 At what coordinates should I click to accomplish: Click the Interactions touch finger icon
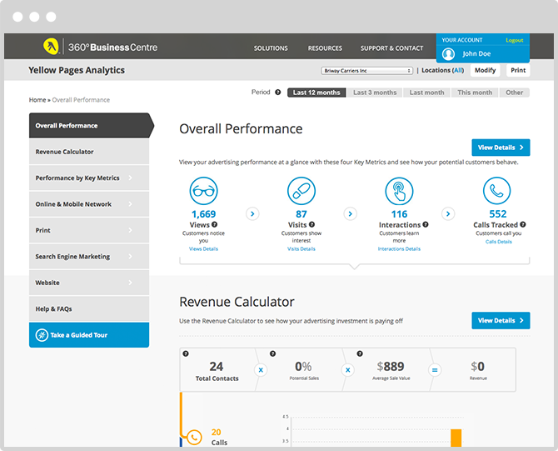(399, 191)
